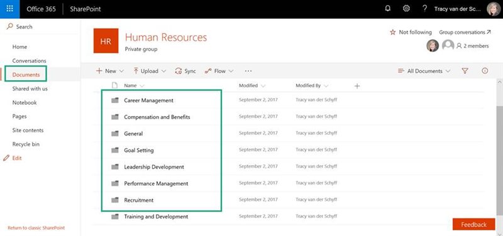Open the Recycle bin
The width and height of the screenshot is (503, 236).
[26, 144]
